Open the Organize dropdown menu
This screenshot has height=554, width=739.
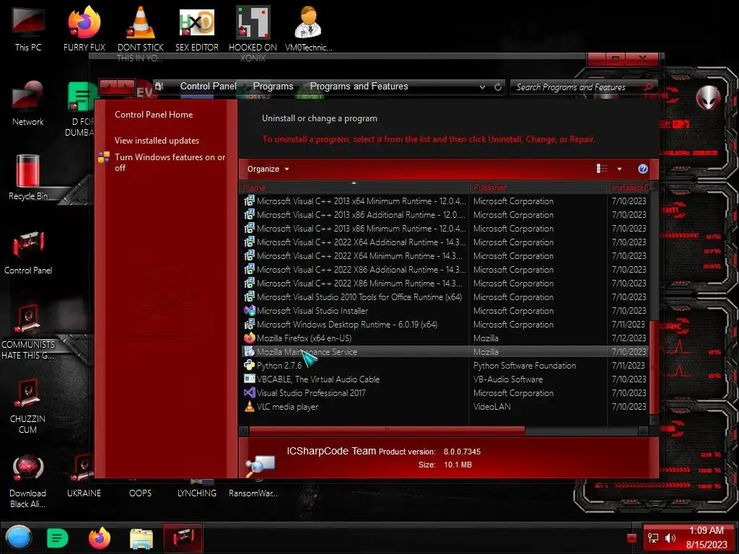click(x=268, y=169)
